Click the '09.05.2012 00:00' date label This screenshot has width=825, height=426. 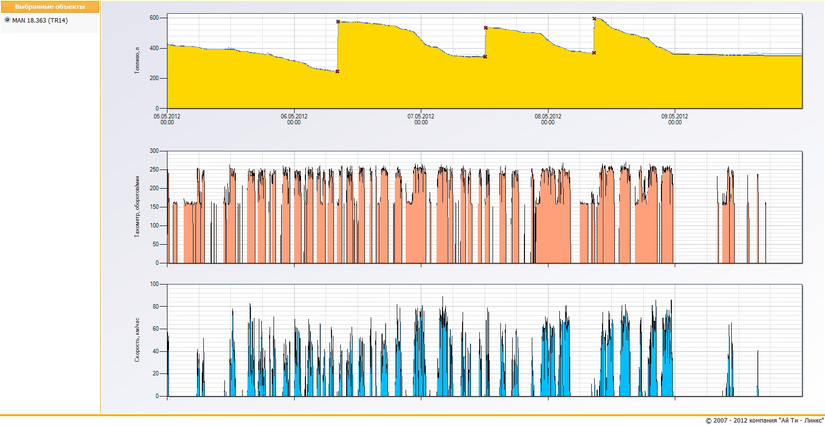(x=675, y=119)
